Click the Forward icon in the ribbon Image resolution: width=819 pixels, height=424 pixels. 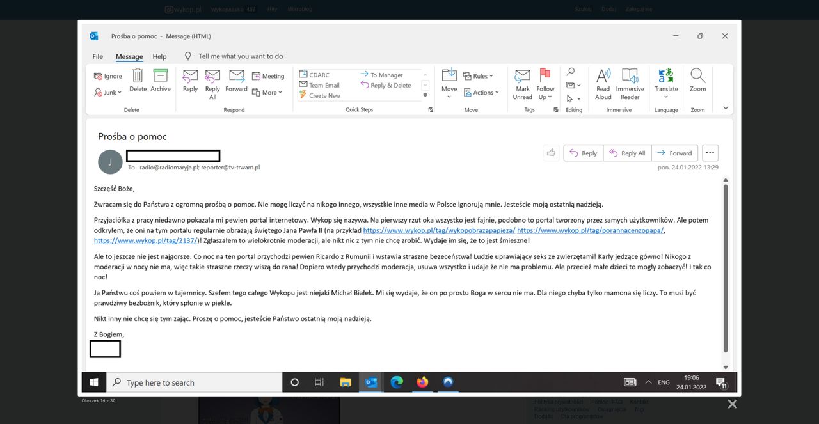[x=236, y=75]
